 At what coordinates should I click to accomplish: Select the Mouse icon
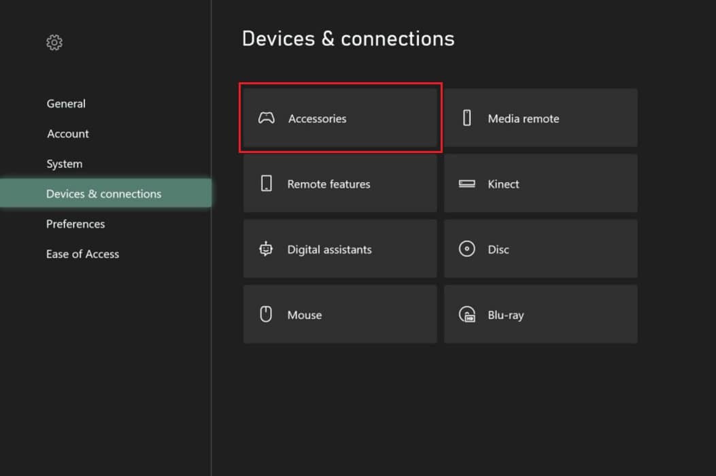click(x=267, y=314)
